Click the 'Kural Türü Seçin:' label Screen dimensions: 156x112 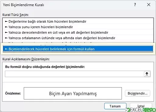(16, 15)
